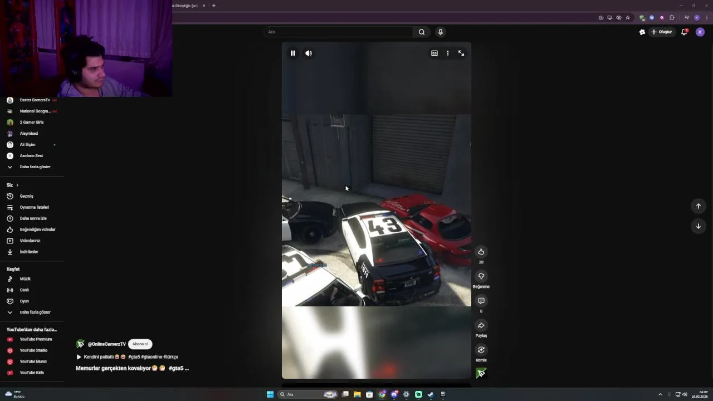Open the @OnlineGamerzTV channel link
713x401 pixels.
point(107,344)
